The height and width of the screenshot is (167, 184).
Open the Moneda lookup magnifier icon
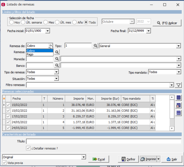[x=57, y=59]
